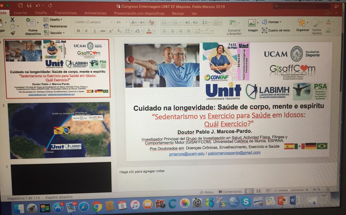Click the Notas button in status bar
Image resolution: width=346 pixels, height=215 pixels.
coord(207,192)
